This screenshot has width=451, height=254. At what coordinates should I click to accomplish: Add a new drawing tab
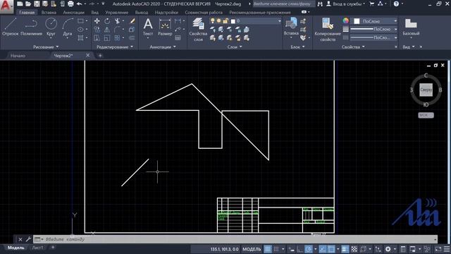[100, 56]
